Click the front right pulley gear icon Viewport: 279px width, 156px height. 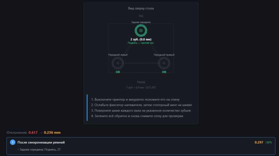point(164,63)
